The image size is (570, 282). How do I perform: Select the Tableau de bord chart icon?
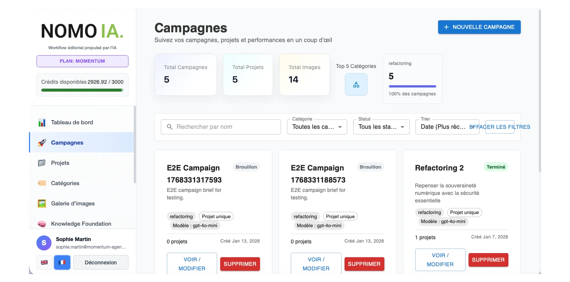tap(42, 122)
